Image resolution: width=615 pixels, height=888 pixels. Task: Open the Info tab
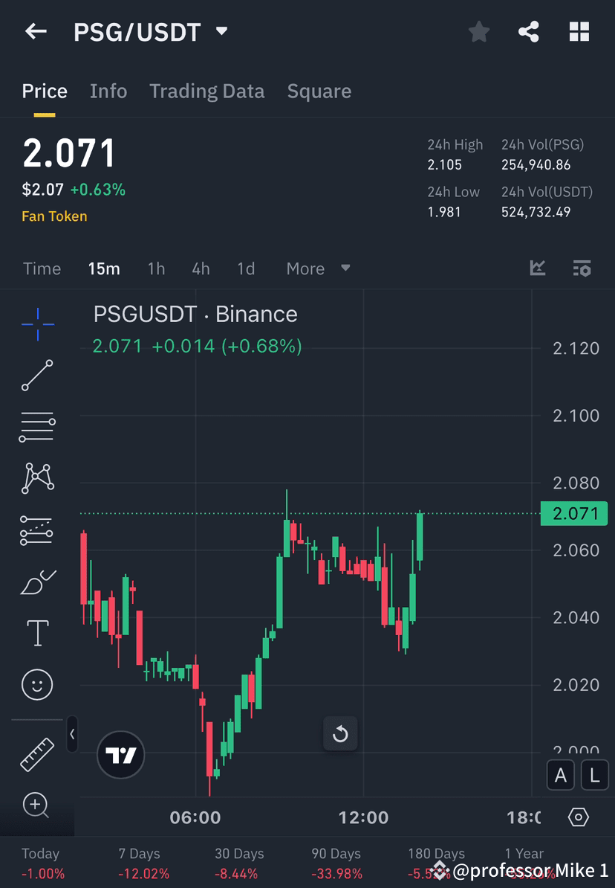108,91
